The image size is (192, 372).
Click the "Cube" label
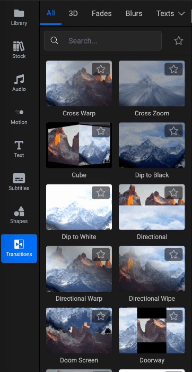point(79,175)
